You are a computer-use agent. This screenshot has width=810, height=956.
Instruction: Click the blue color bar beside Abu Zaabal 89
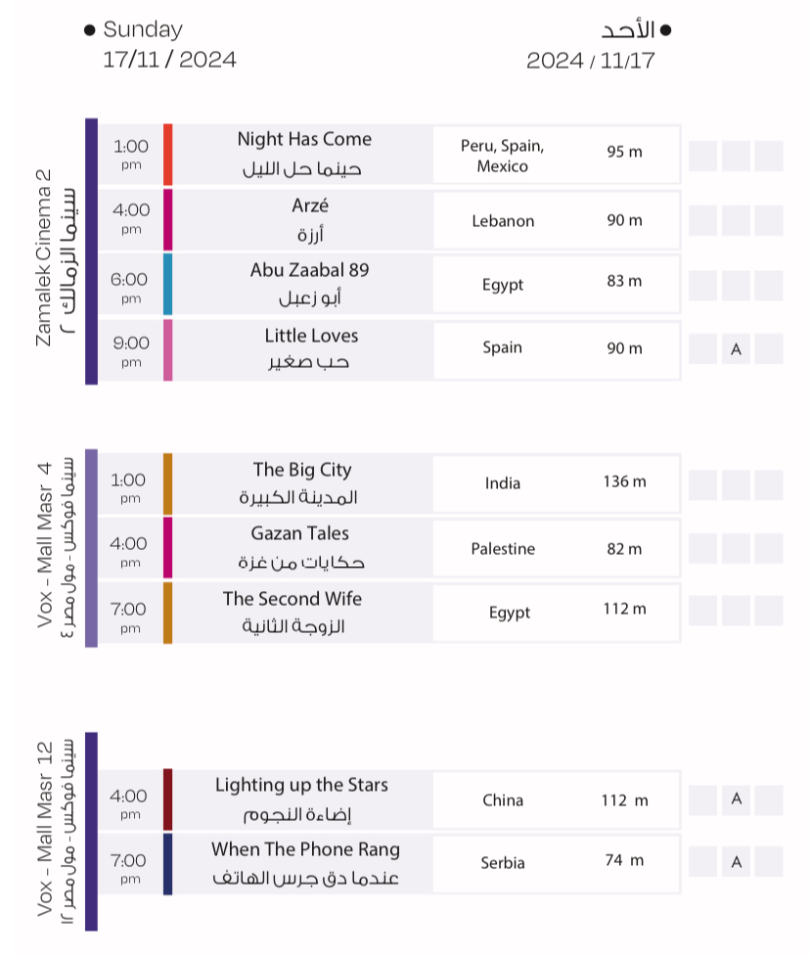click(x=168, y=284)
